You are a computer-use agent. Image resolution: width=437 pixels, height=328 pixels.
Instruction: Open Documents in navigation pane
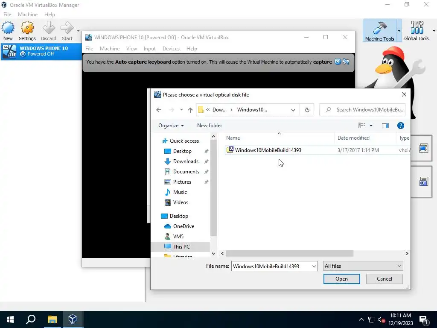tap(186, 172)
